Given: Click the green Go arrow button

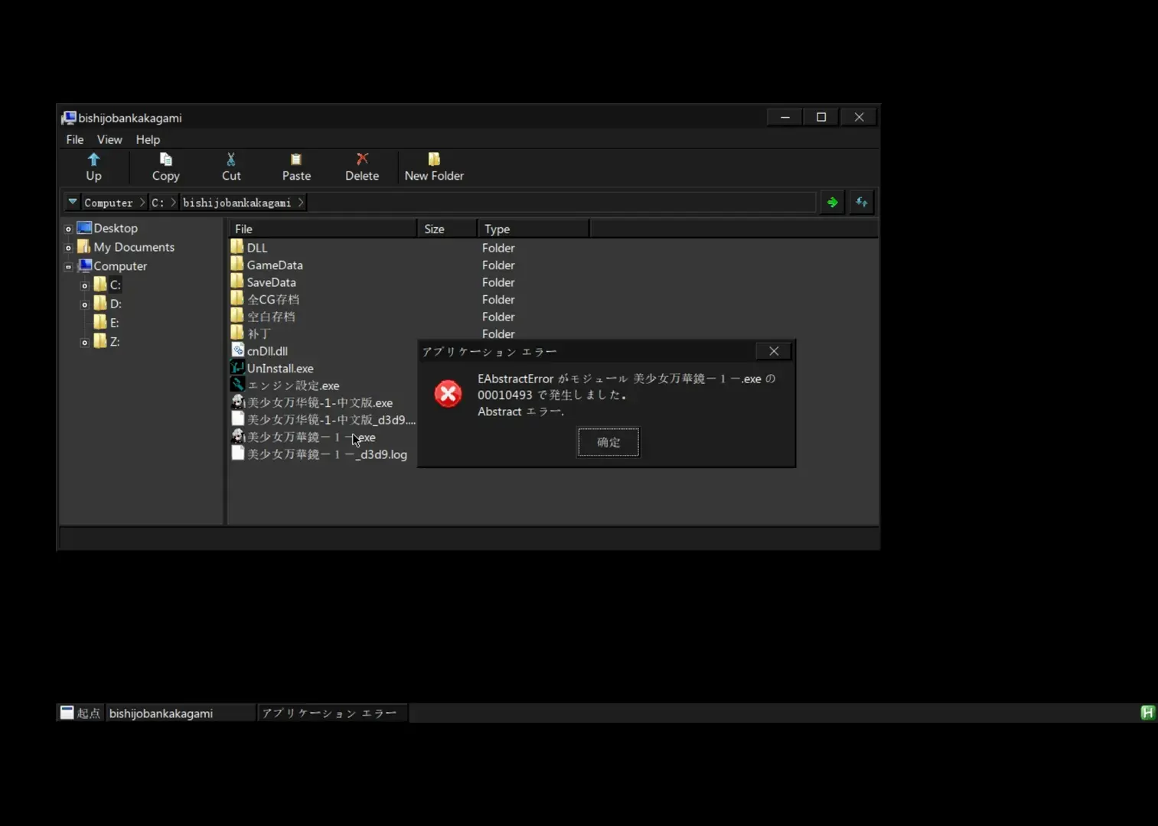Looking at the screenshot, I should coord(832,203).
